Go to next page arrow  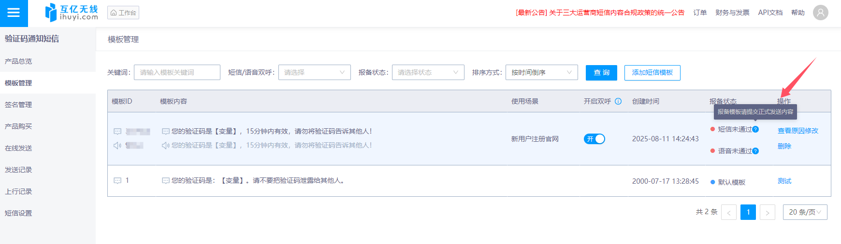click(x=767, y=212)
